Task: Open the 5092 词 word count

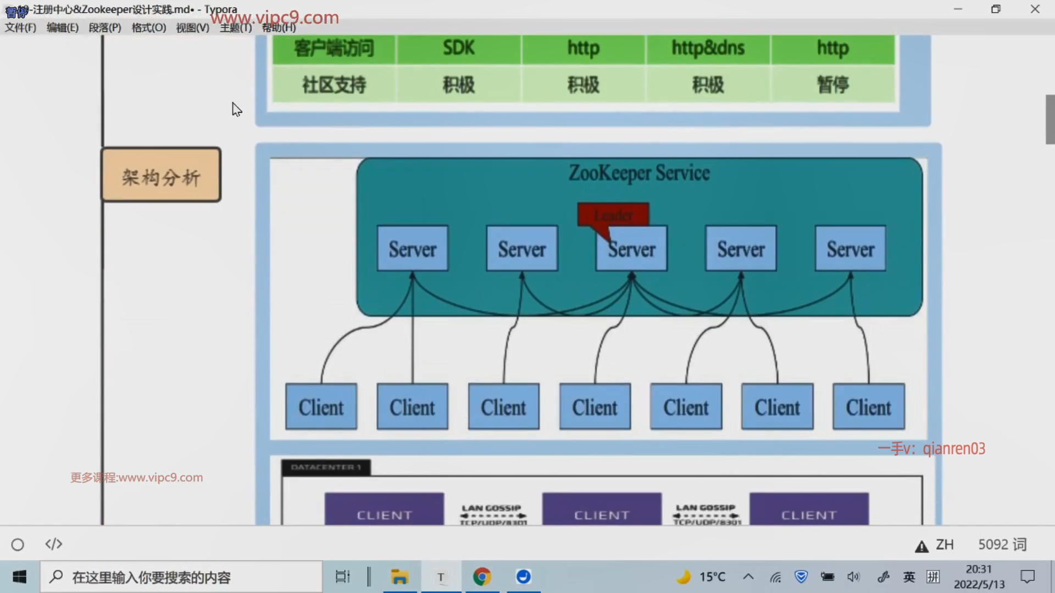Action: coord(1002,544)
